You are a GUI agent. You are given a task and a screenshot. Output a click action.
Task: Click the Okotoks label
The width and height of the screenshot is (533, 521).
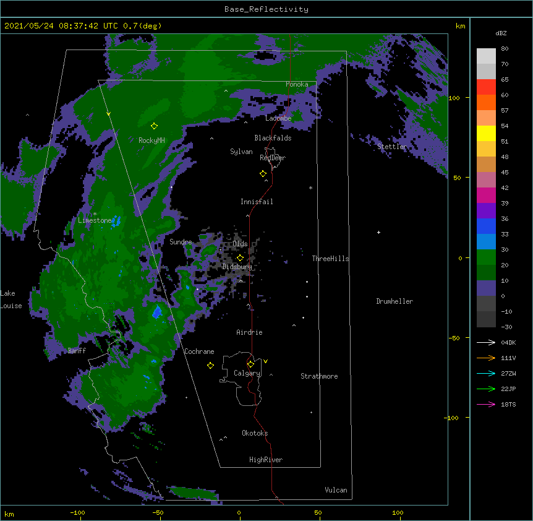255,433
